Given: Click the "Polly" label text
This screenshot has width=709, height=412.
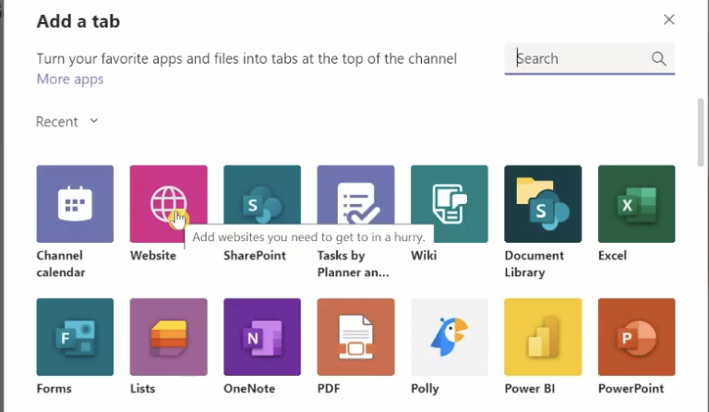Looking at the screenshot, I should 425,389.
